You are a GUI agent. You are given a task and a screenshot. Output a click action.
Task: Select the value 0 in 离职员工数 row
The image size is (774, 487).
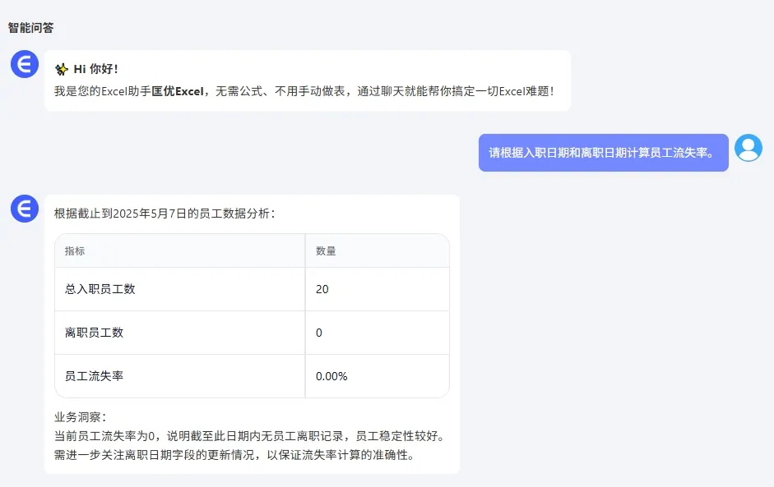click(378, 333)
